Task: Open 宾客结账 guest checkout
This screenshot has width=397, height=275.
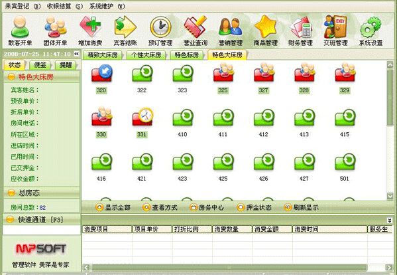Action: [125, 31]
